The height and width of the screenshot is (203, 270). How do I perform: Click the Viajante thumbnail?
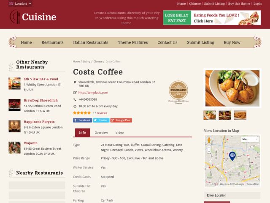14,148
